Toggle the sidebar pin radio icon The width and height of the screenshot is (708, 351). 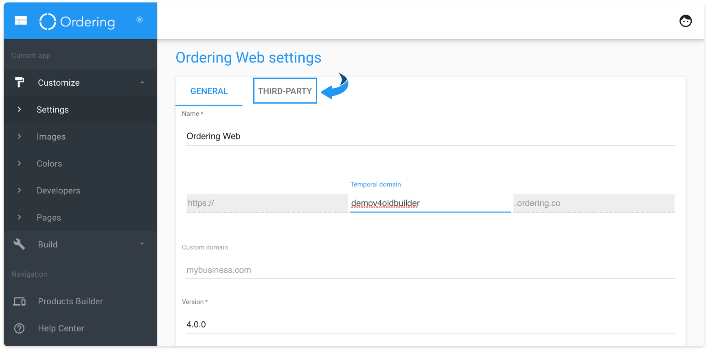(x=140, y=19)
